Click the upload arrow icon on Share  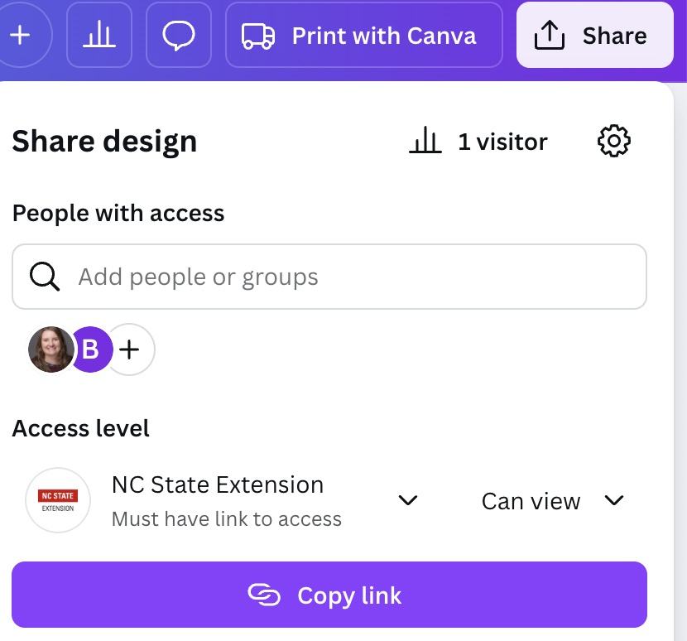click(550, 34)
